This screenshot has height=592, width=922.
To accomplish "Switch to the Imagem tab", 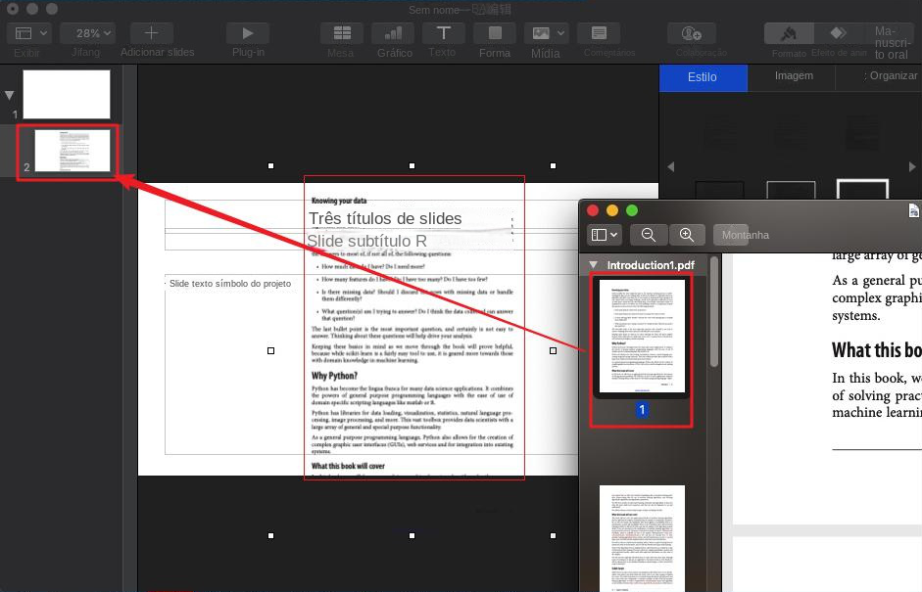I will coord(794,75).
